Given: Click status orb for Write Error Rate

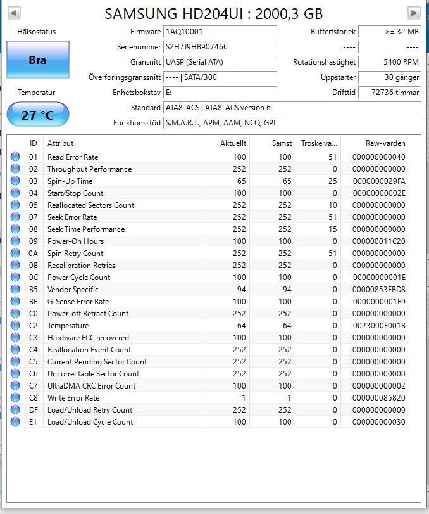Looking at the screenshot, I should (15, 397).
